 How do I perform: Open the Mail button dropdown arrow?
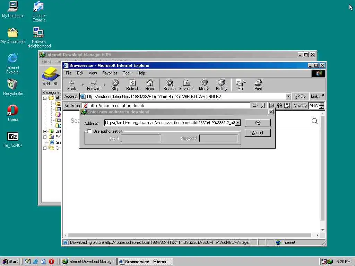[x=245, y=82]
